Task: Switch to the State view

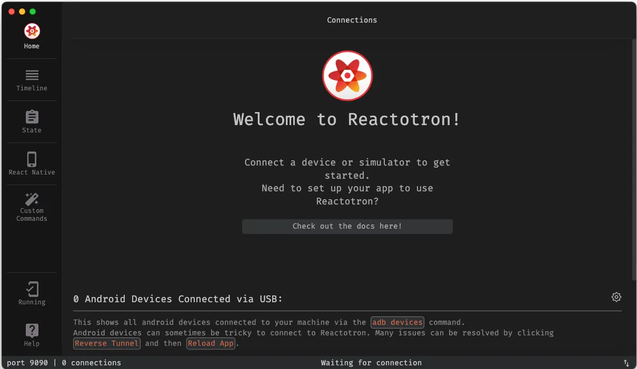Action: pyautogui.click(x=32, y=122)
